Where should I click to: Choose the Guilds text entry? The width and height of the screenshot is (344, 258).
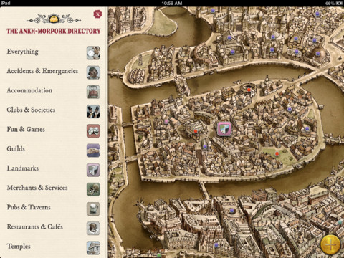(16, 148)
